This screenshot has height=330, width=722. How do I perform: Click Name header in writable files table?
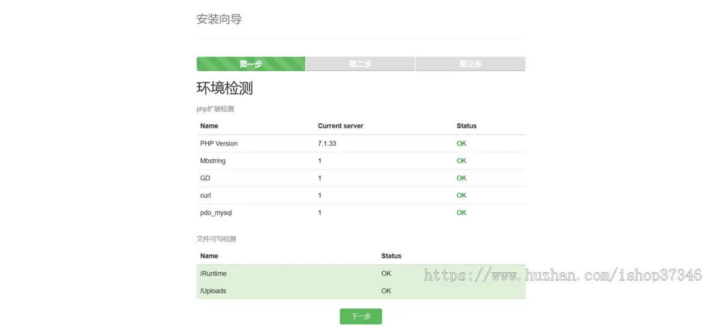click(x=209, y=255)
